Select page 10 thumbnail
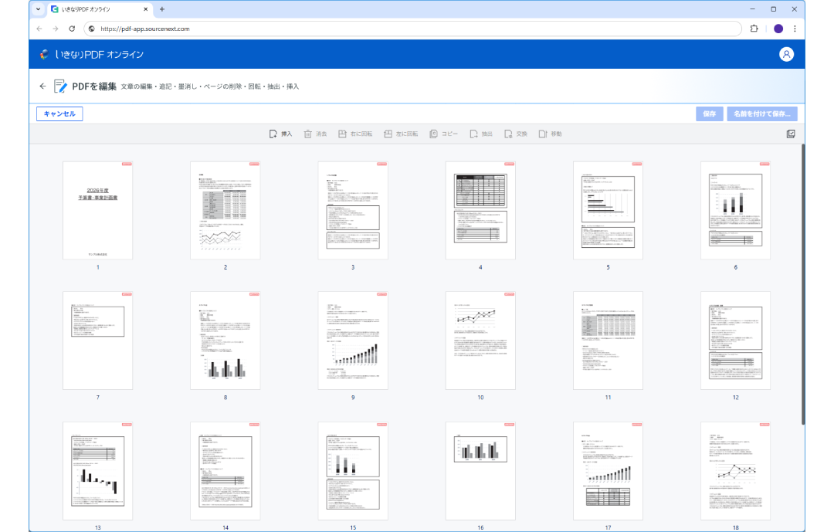 (x=481, y=341)
